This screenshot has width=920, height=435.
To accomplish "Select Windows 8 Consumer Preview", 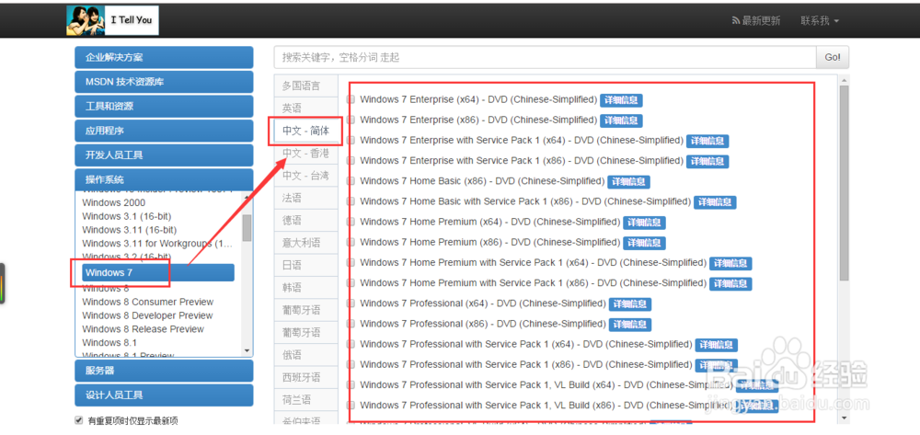I will (x=148, y=302).
